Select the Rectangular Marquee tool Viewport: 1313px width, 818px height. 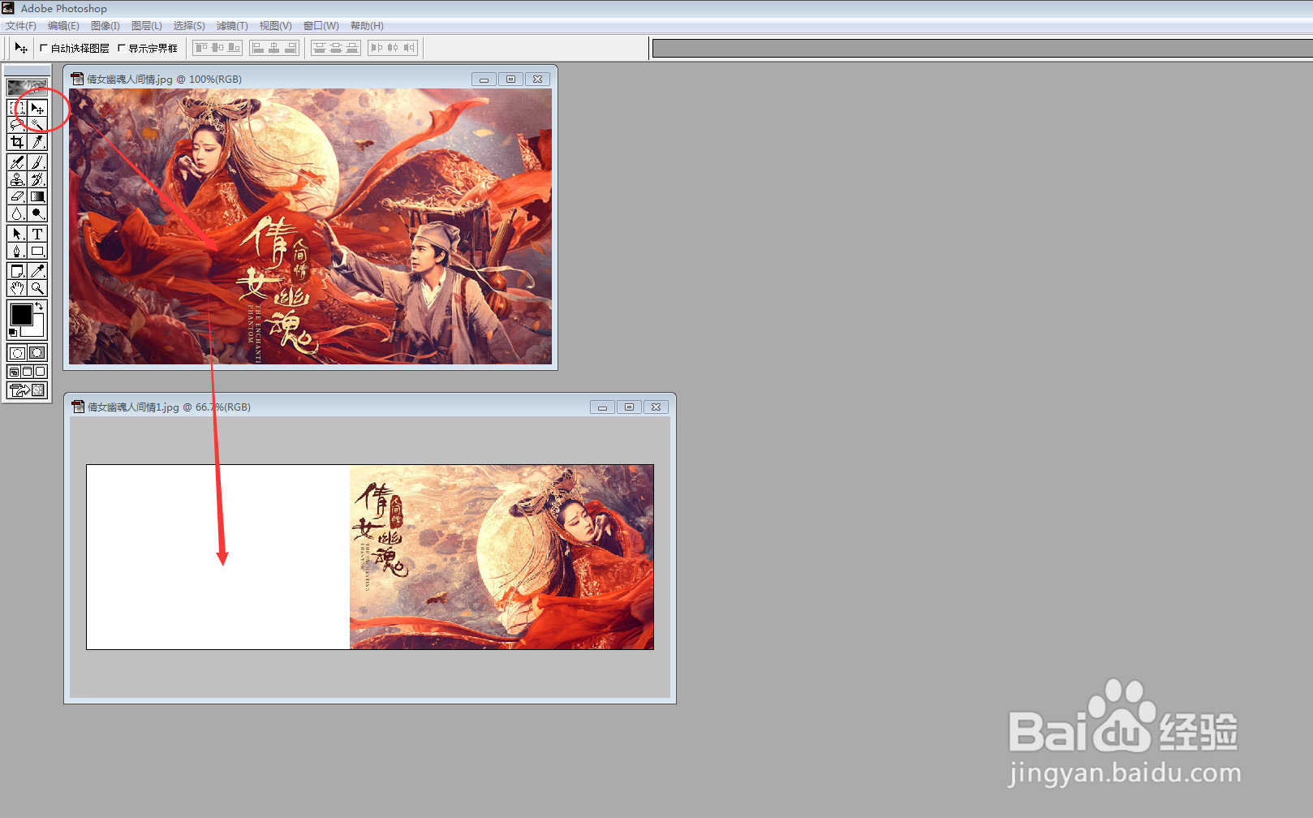(x=17, y=108)
